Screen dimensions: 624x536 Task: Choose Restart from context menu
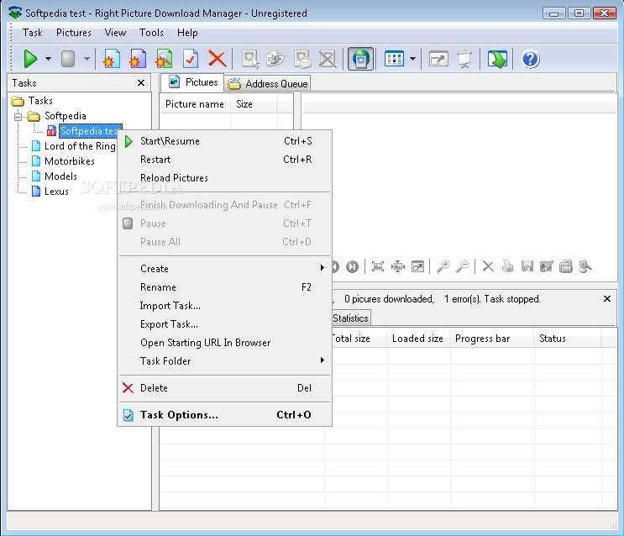pyautogui.click(x=224, y=160)
